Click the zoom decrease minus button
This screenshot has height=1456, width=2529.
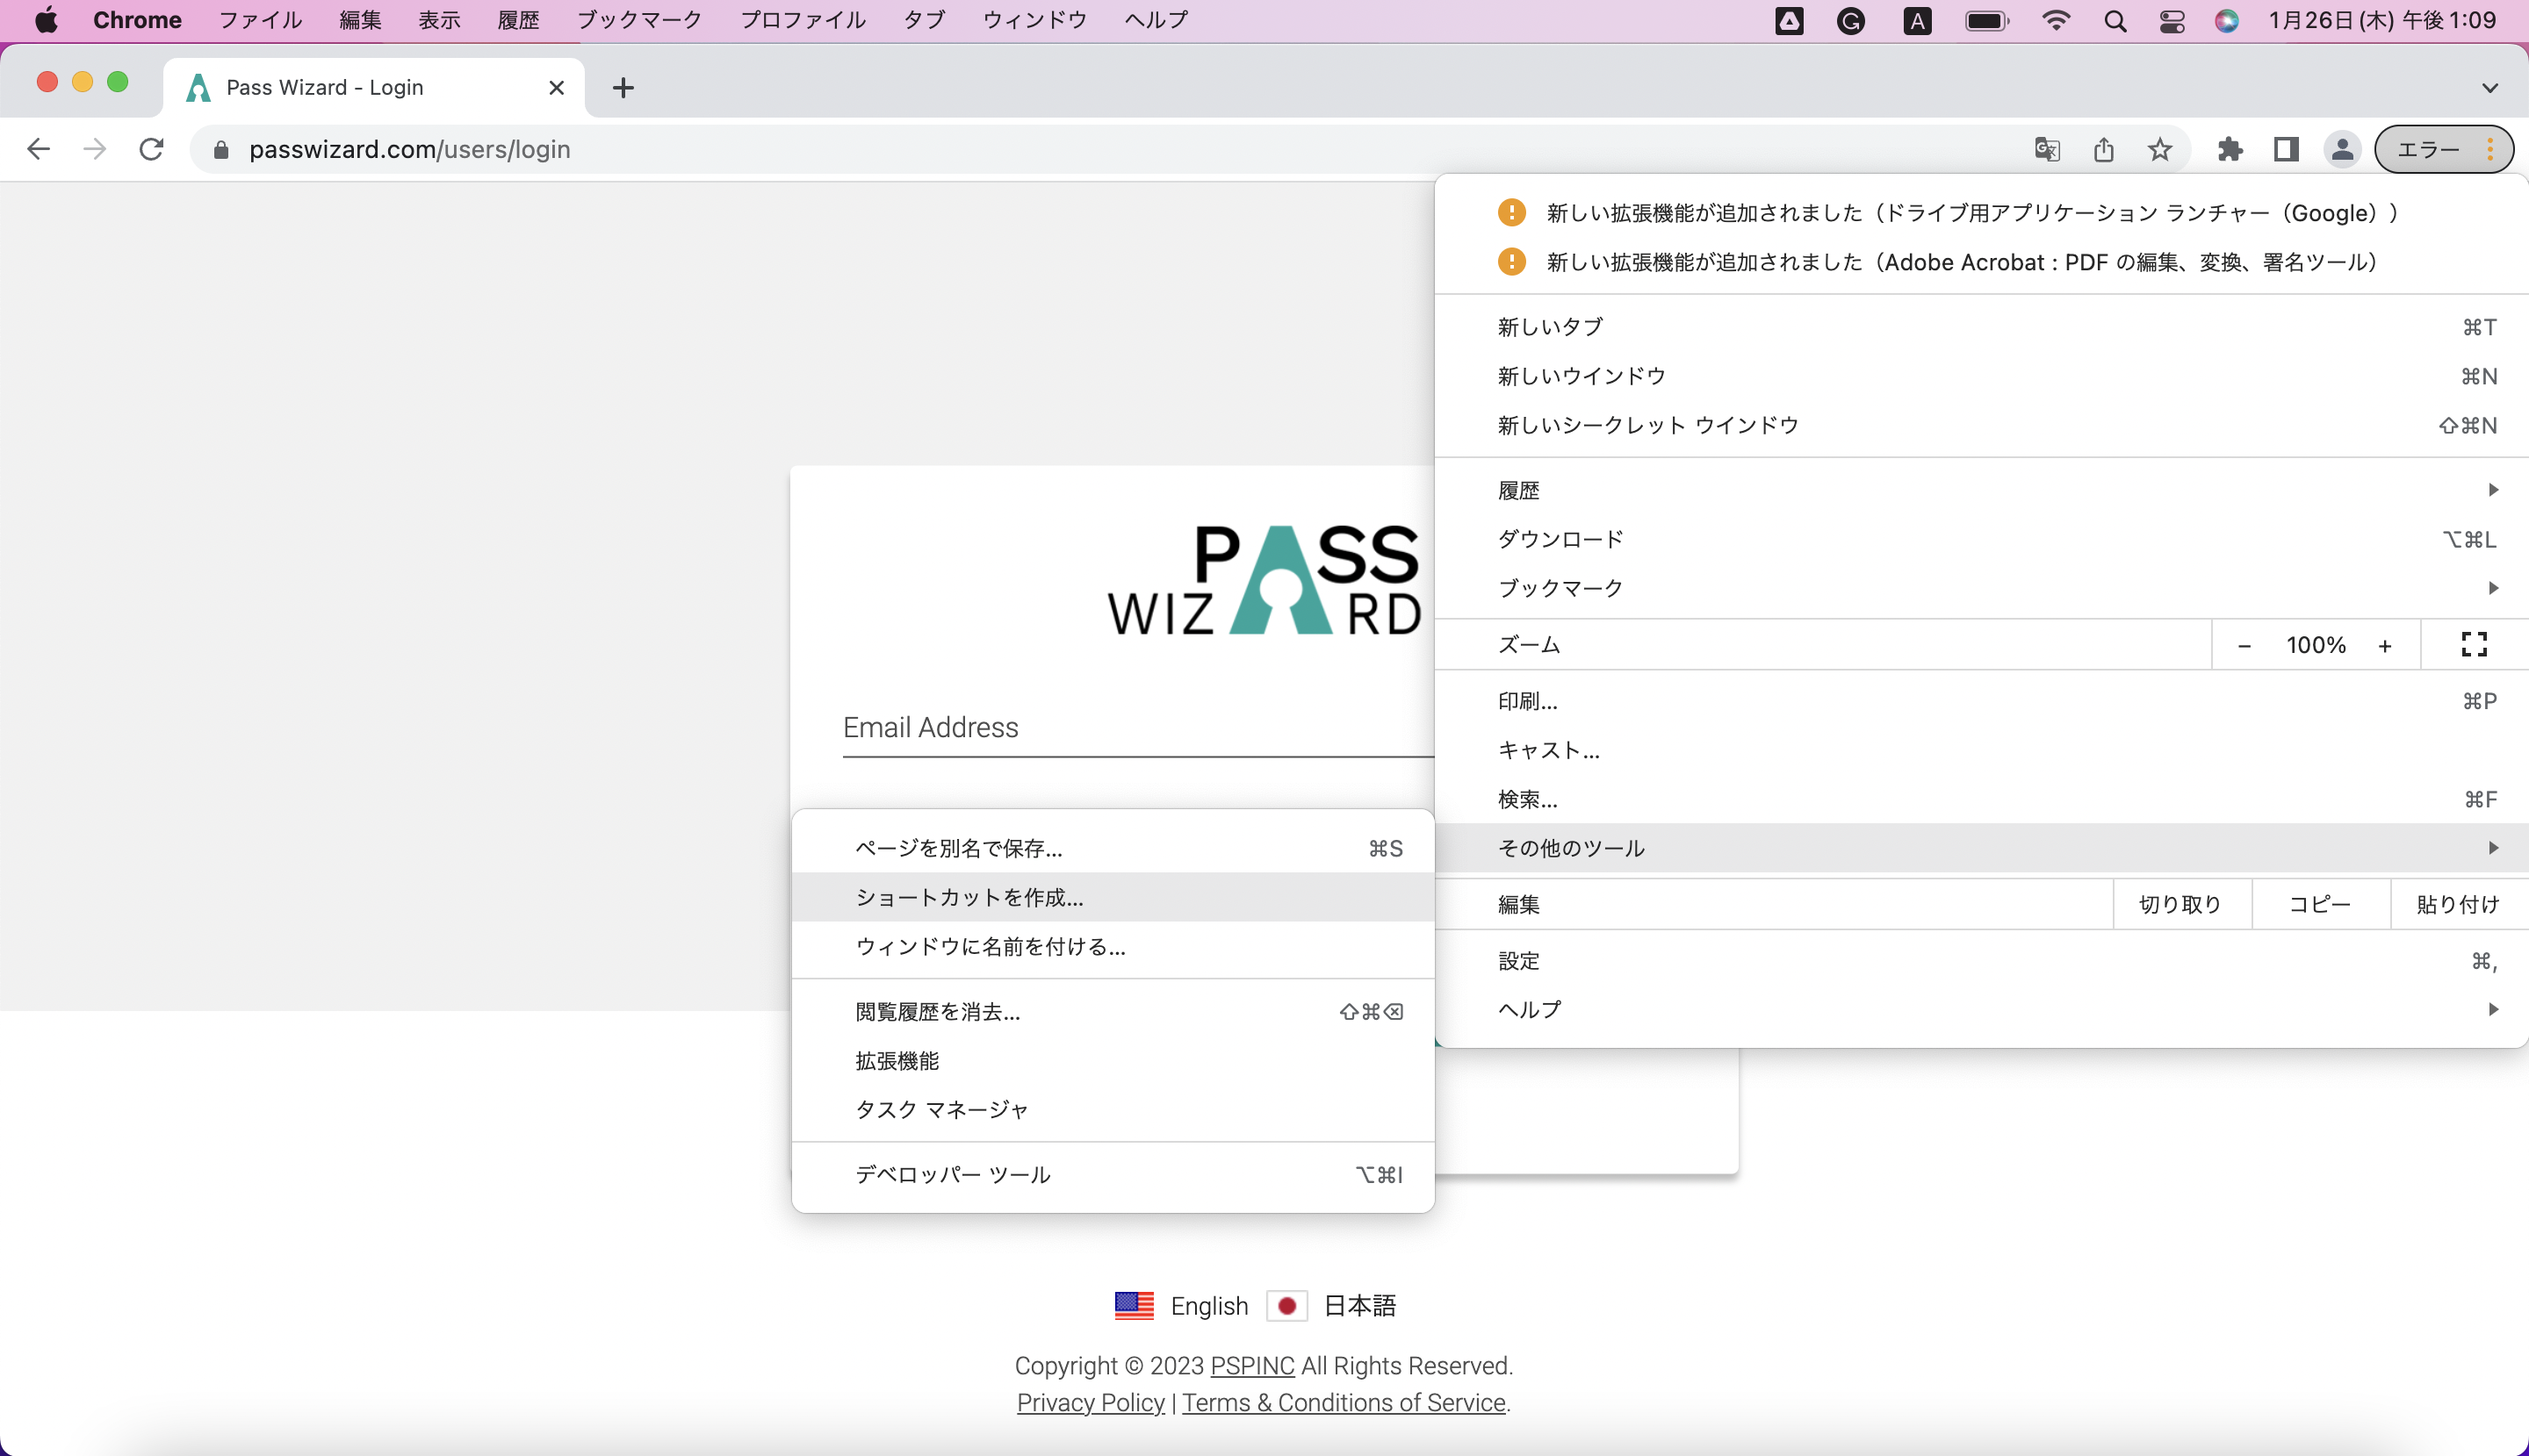2244,644
